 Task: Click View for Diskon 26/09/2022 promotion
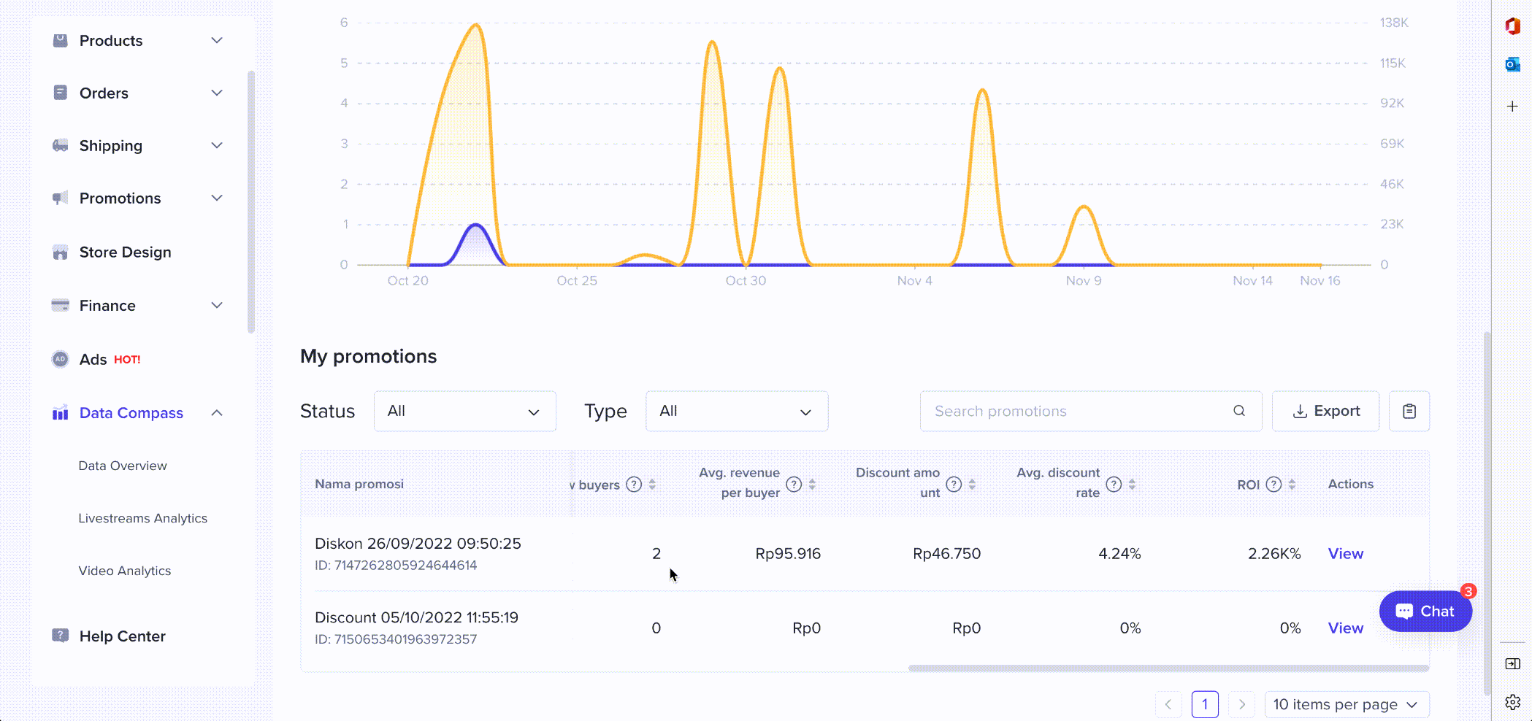1345,554
